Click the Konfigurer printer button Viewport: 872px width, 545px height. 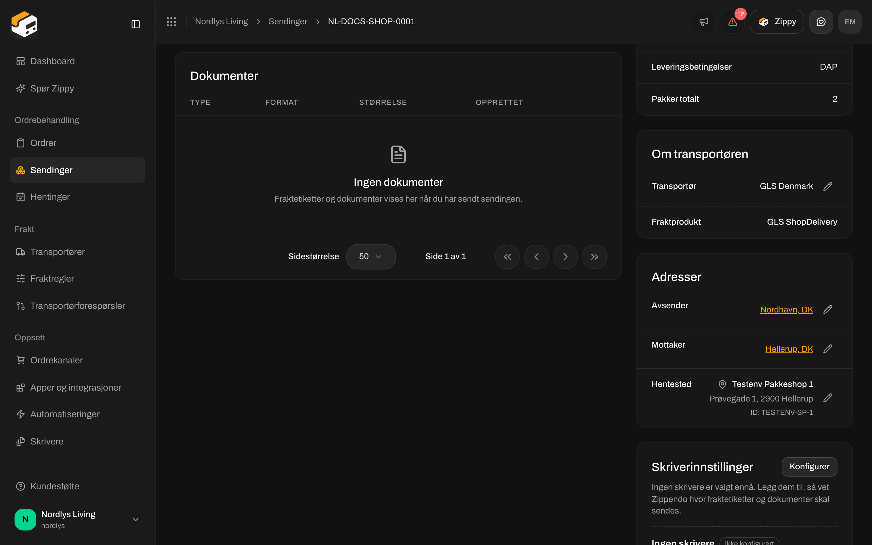(x=809, y=466)
